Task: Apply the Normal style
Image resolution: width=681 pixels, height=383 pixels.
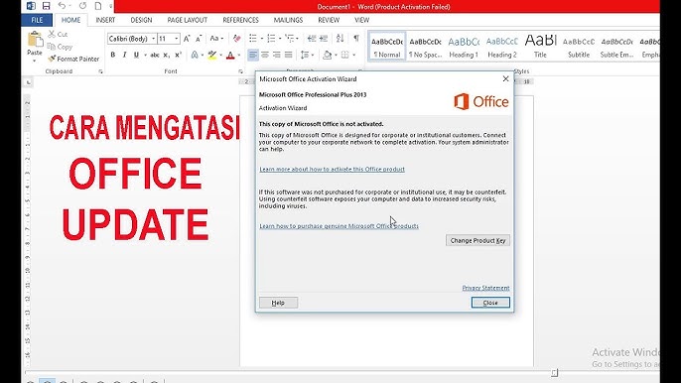Action: tap(387, 46)
